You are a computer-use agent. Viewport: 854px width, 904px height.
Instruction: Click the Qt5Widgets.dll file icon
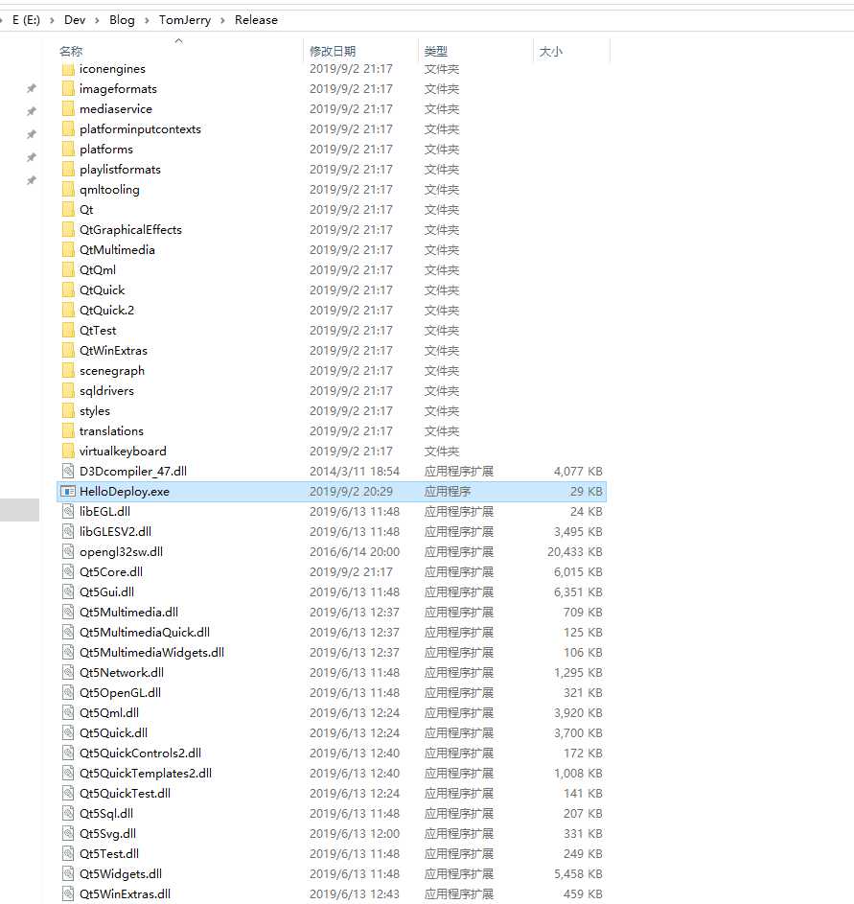68,874
